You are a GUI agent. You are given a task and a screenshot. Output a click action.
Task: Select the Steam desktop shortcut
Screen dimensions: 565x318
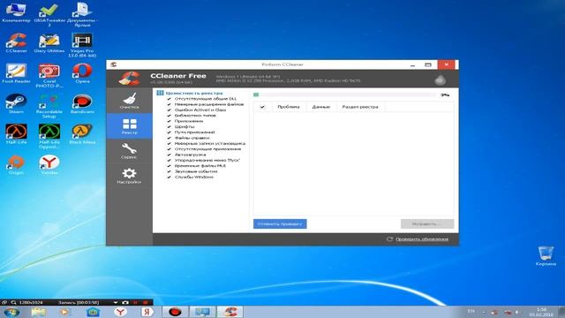(16, 104)
